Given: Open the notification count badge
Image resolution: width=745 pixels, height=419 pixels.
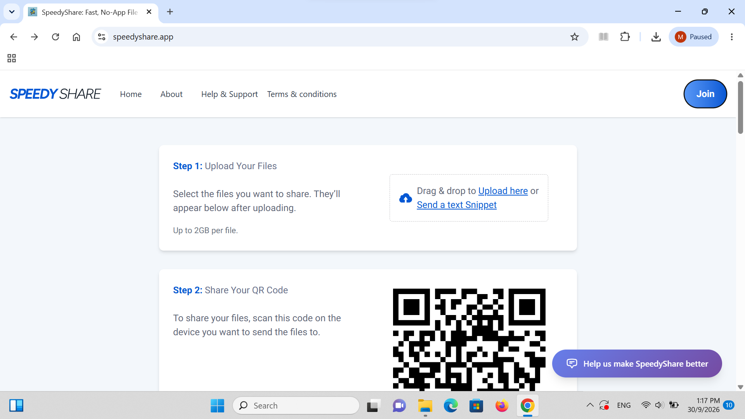Looking at the screenshot, I should click(x=729, y=405).
